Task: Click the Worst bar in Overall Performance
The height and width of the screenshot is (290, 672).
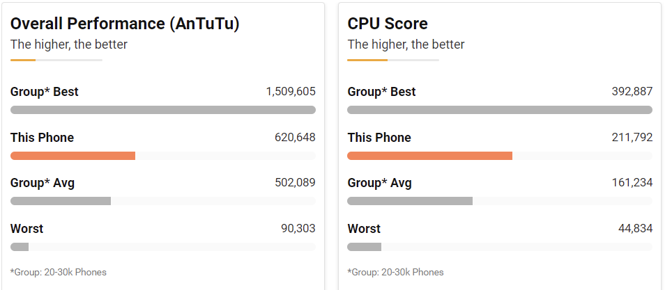Action: tap(20, 247)
